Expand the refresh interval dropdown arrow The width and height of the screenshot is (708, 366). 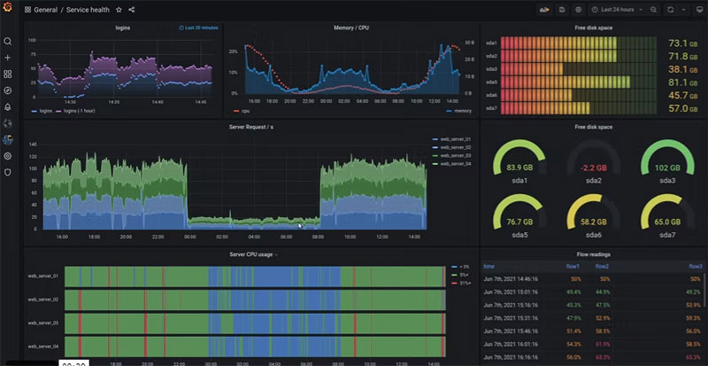point(683,10)
